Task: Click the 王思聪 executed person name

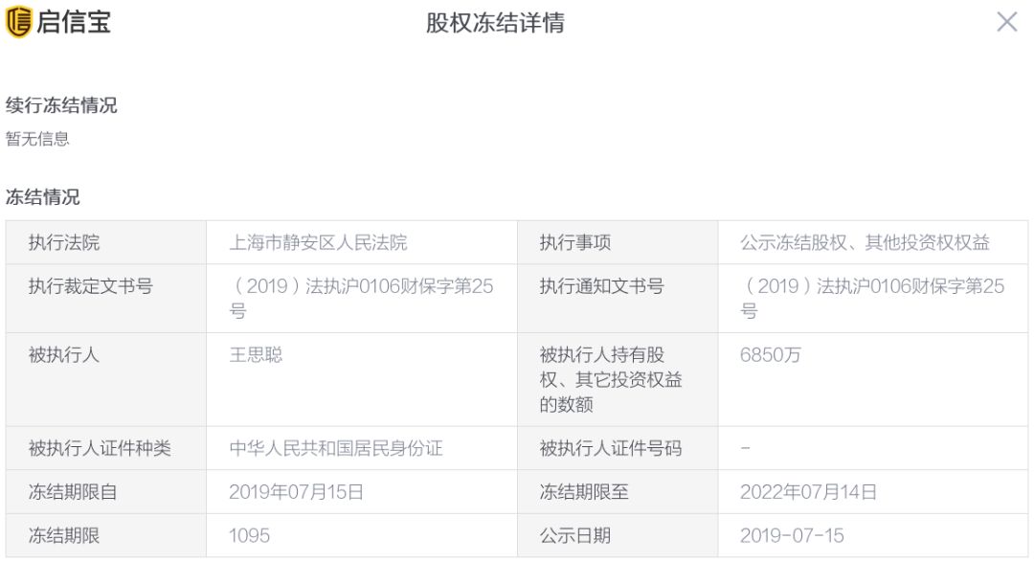Action: [x=256, y=355]
